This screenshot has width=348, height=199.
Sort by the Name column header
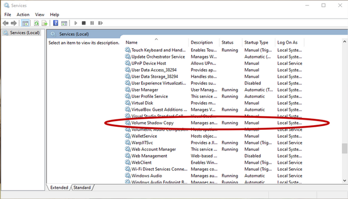[x=156, y=42]
